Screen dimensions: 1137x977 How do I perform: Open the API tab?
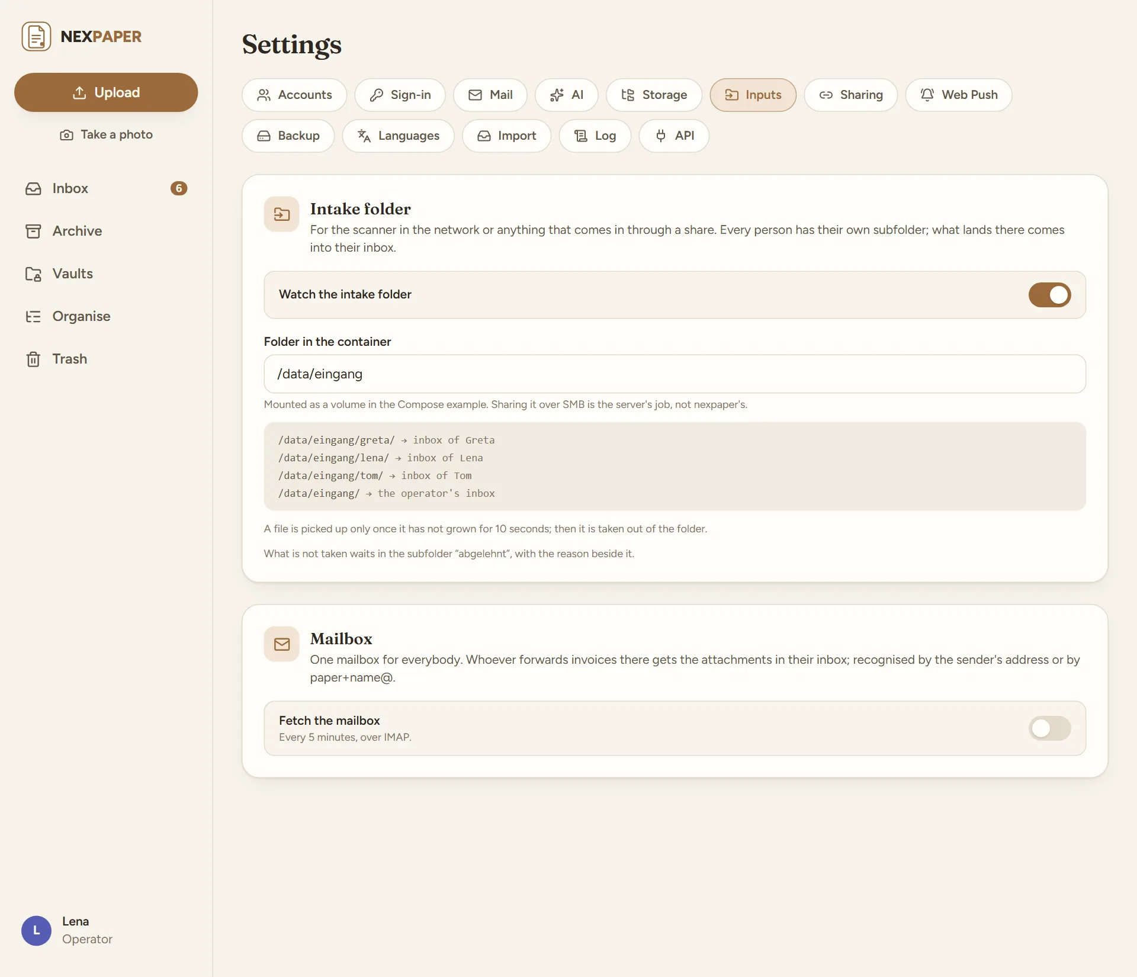pos(674,136)
